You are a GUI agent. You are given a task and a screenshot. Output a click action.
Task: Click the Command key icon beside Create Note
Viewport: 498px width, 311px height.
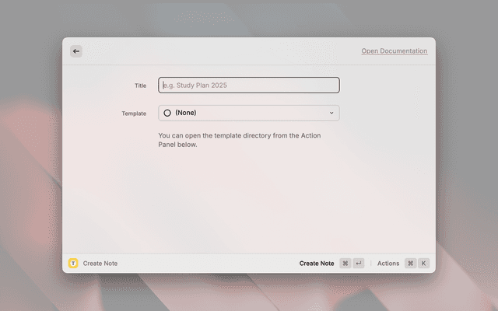click(345, 264)
